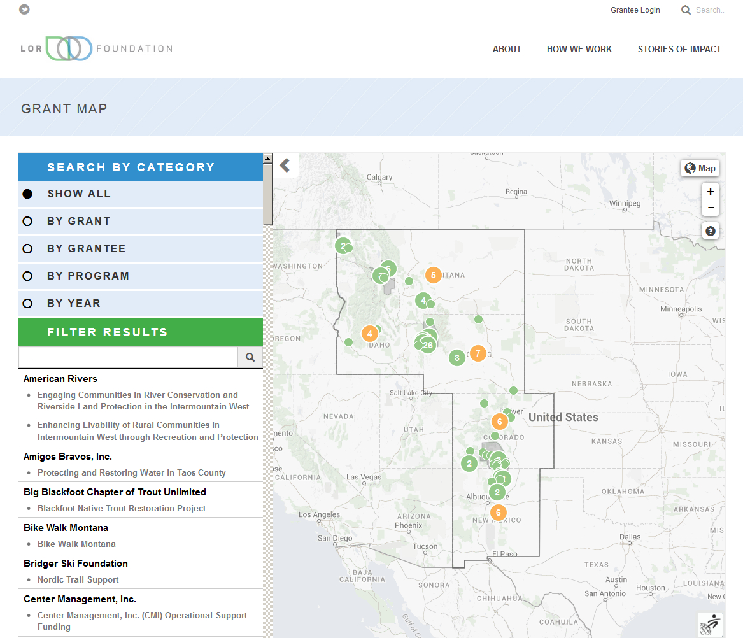This screenshot has height=638, width=743.
Task: Open the How We Work menu
Action: tap(579, 49)
